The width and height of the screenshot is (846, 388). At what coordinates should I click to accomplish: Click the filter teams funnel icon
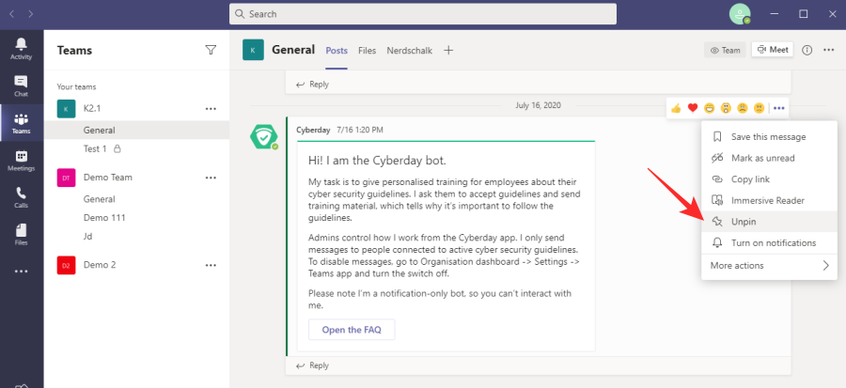[x=211, y=50]
